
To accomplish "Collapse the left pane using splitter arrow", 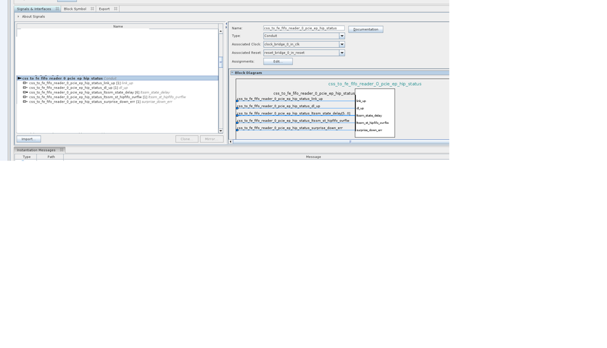I will point(226,24).
